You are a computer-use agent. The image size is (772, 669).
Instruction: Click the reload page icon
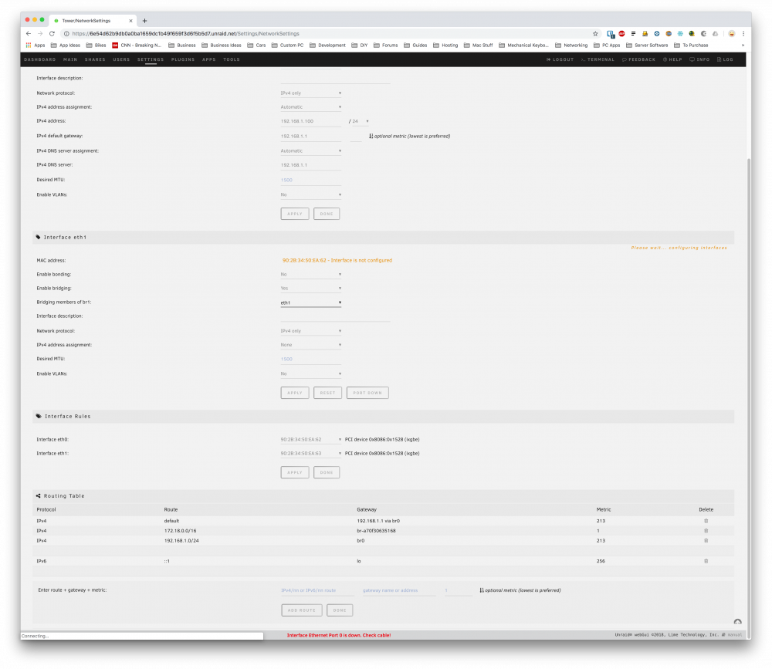52,33
